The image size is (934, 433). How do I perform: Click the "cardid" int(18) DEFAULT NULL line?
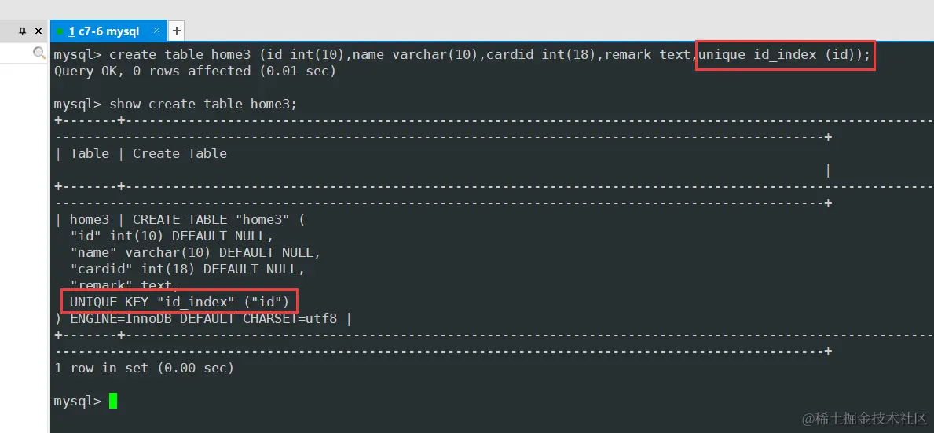click(188, 270)
